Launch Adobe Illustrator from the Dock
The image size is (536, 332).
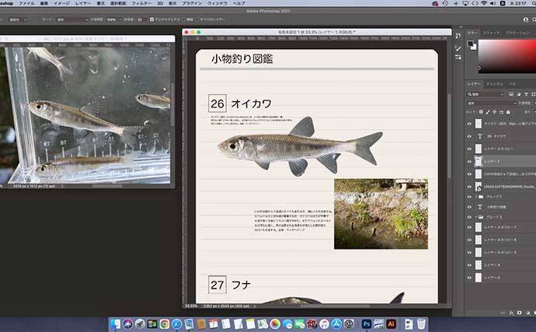[392, 323]
